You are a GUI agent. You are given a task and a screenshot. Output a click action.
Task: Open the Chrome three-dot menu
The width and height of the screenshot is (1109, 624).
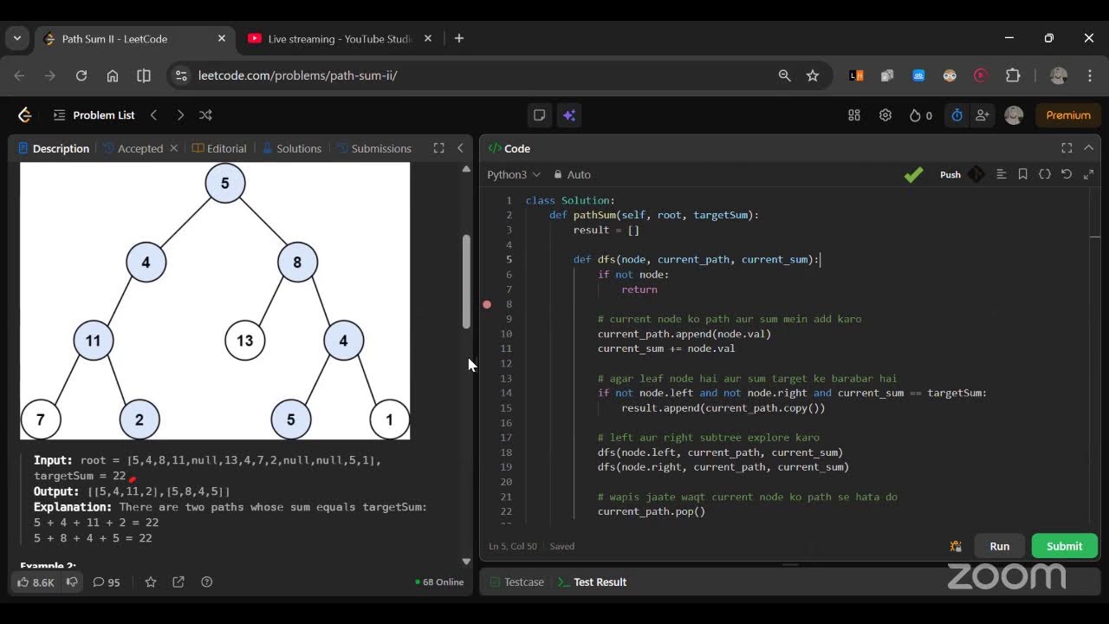coord(1090,75)
